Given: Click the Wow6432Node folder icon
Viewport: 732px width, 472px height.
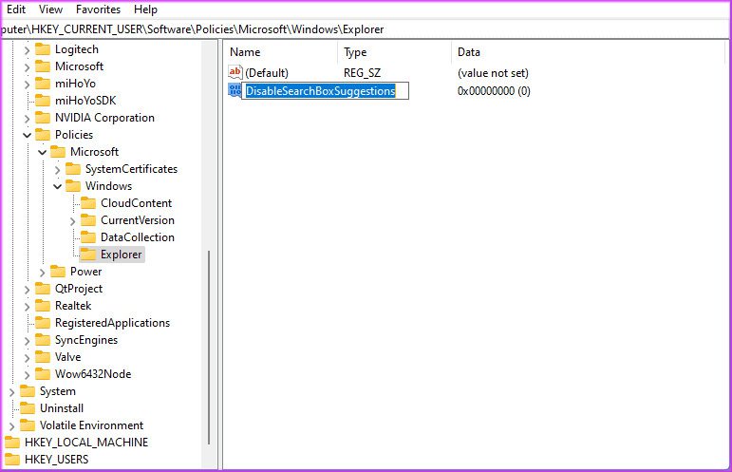Looking at the screenshot, I should 43,374.
